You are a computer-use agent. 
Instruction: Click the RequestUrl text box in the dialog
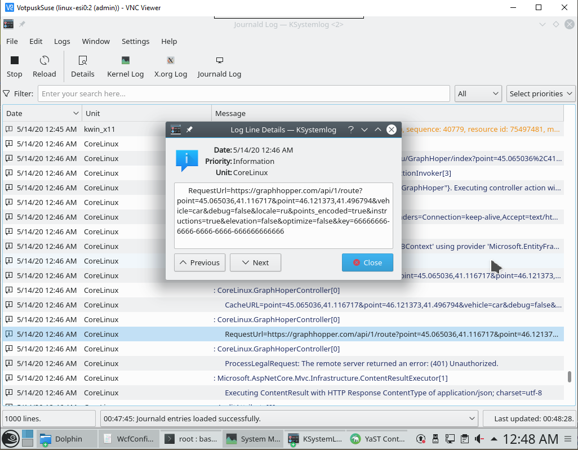pos(283,215)
